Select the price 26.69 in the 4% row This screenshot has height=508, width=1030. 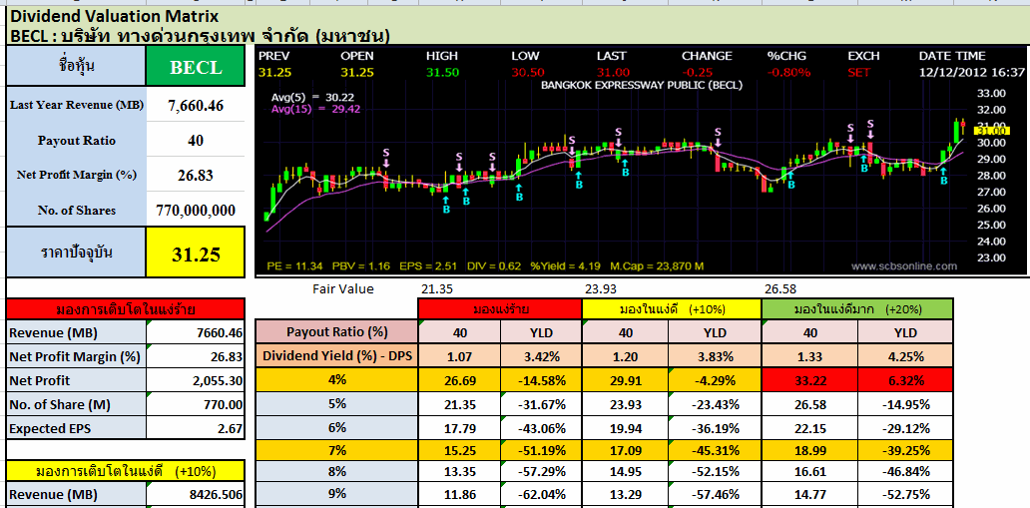click(459, 380)
